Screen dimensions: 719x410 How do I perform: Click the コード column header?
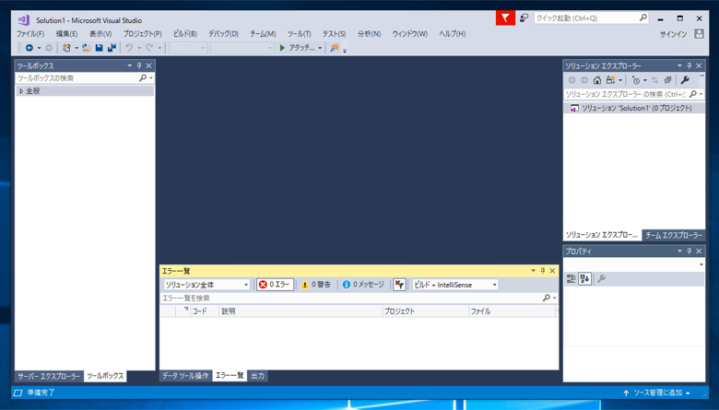point(205,311)
